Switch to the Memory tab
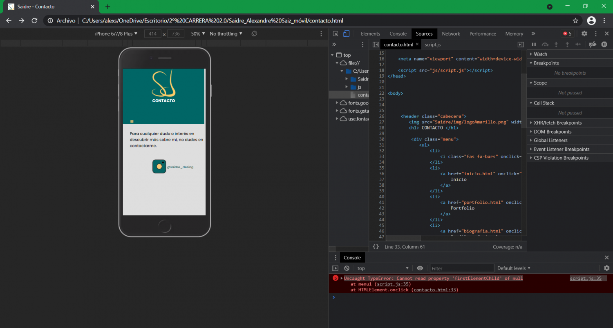This screenshot has width=613, height=328. (x=514, y=34)
